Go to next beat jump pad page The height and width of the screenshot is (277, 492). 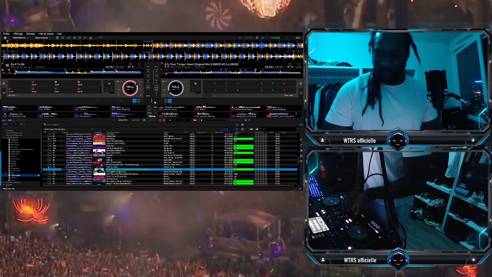[x=209, y=95]
